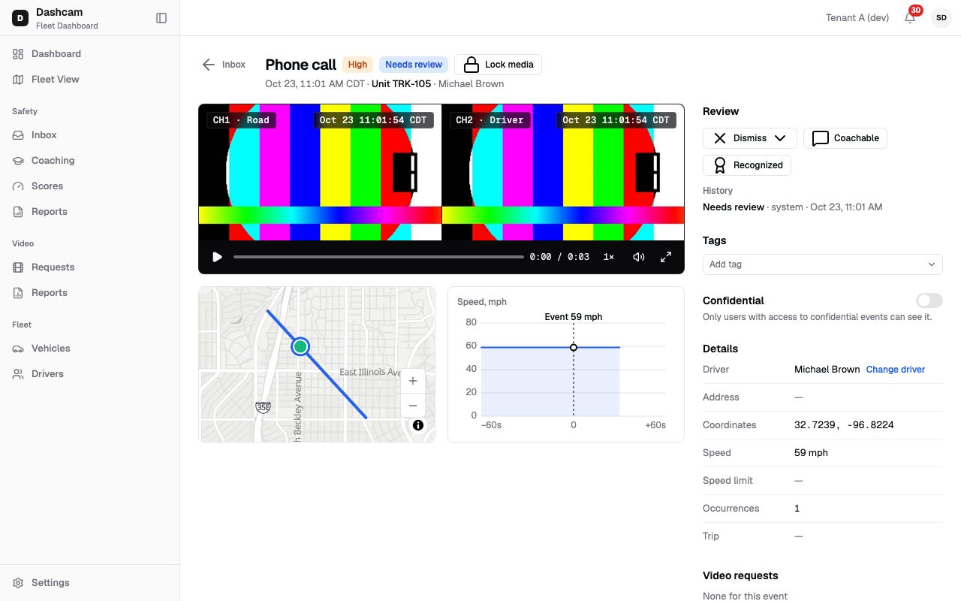The image size is (961, 601).
Task: Select the CH1 Road video feed
Action: [320, 172]
